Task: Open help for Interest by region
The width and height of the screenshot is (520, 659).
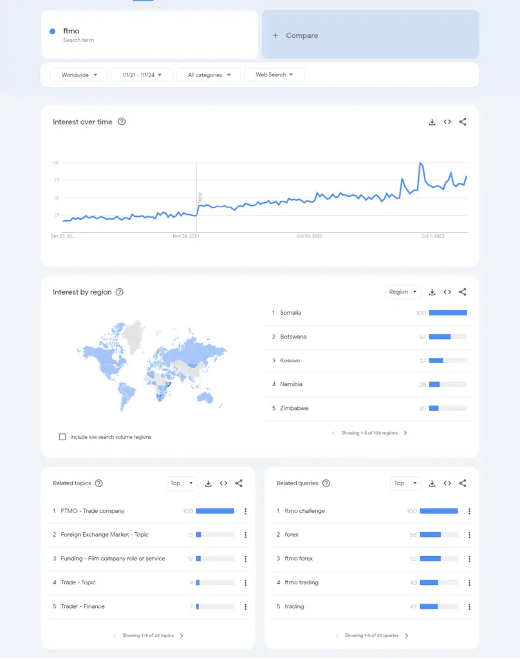Action: 120,292
